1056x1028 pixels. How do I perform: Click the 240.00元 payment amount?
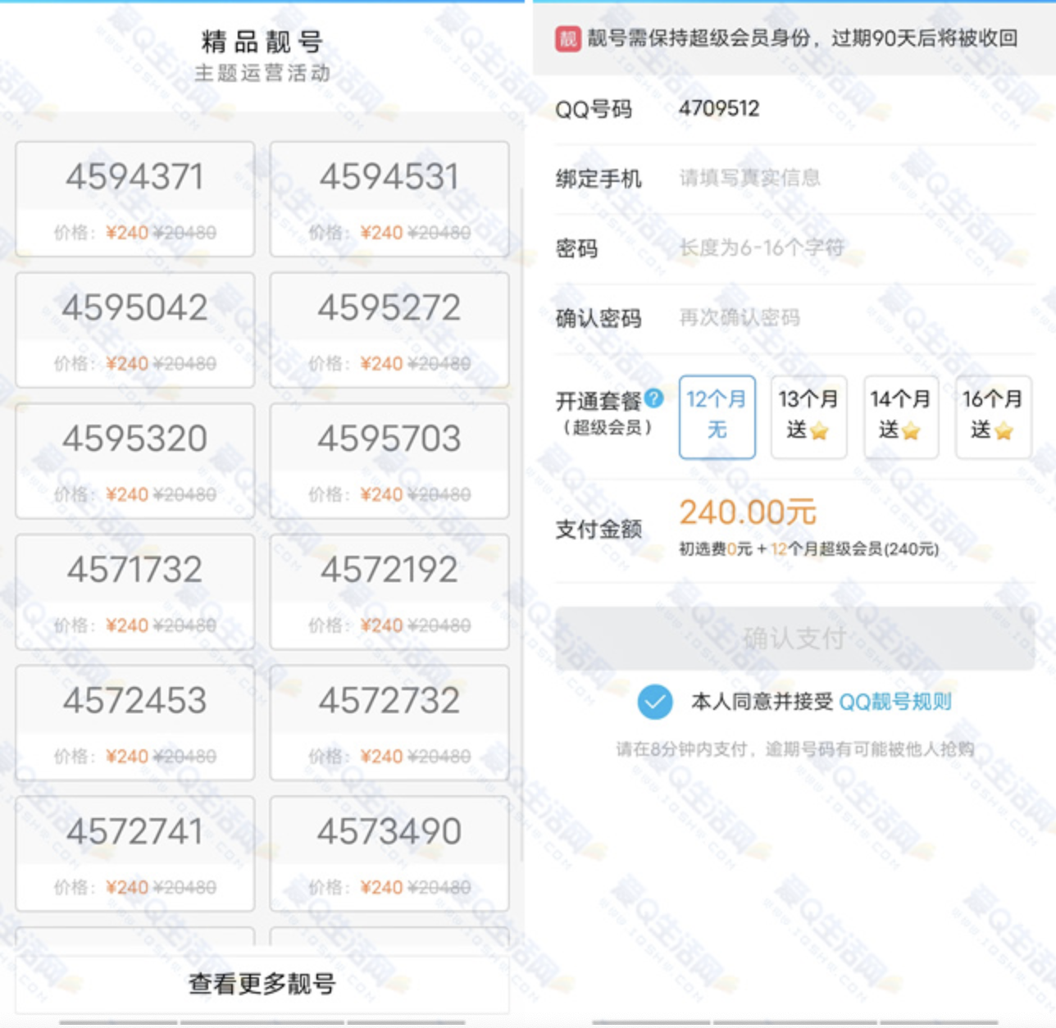click(x=748, y=512)
